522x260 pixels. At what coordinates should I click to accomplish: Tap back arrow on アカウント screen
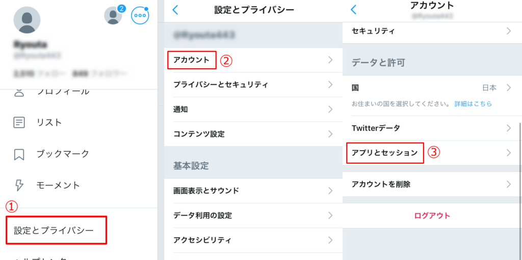353,10
